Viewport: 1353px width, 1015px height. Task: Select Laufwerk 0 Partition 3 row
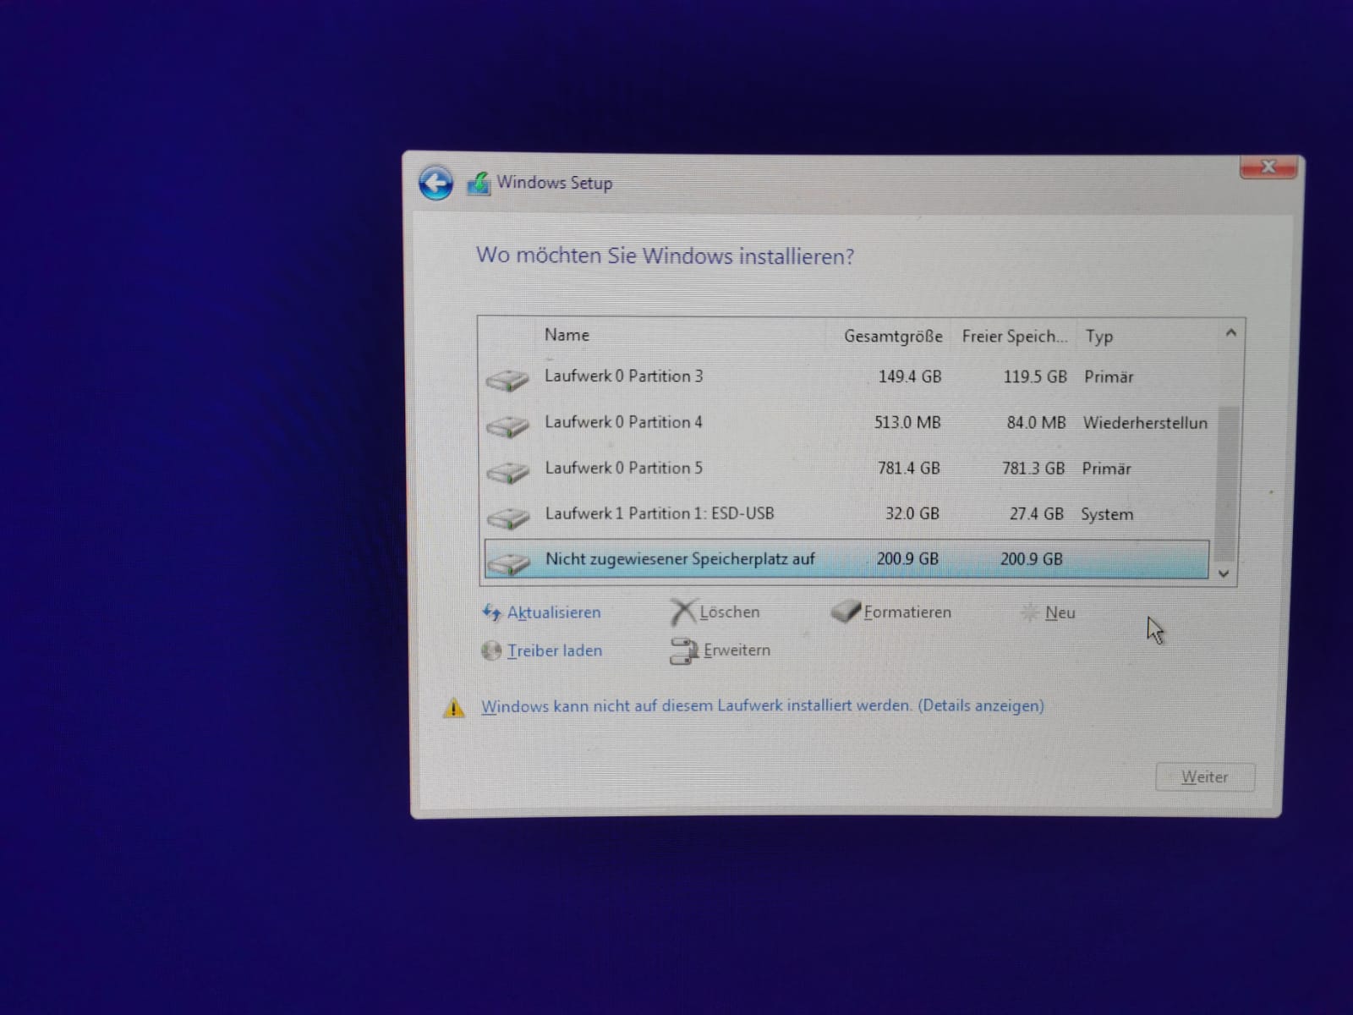tap(847, 376)
